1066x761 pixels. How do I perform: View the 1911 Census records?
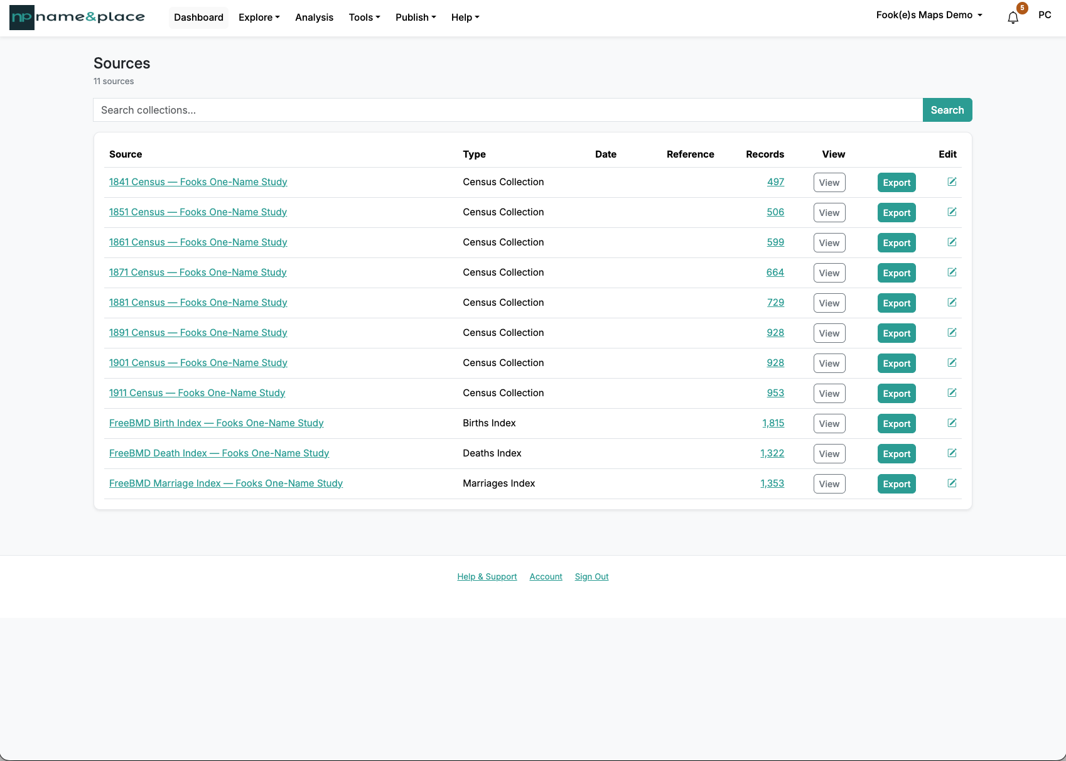pos(829,394)
